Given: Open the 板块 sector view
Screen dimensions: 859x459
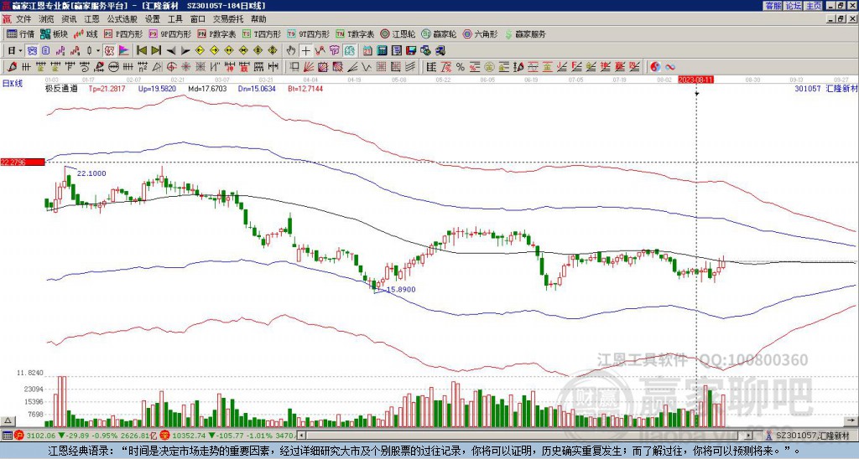Looking at the screenshot, I should [x=55, y=34].
